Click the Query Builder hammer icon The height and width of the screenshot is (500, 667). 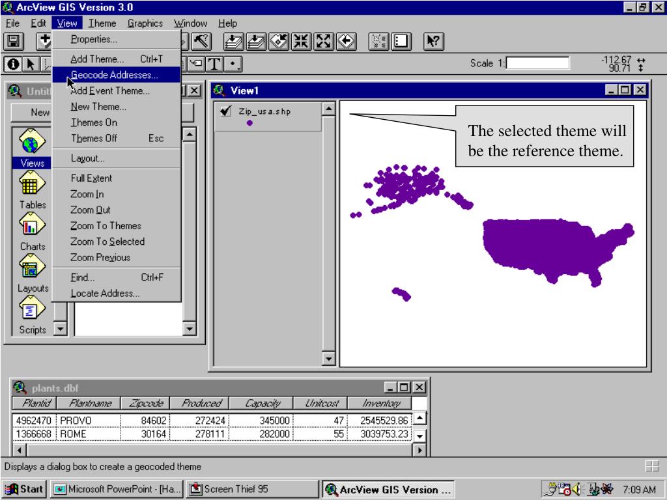(201, 42)
